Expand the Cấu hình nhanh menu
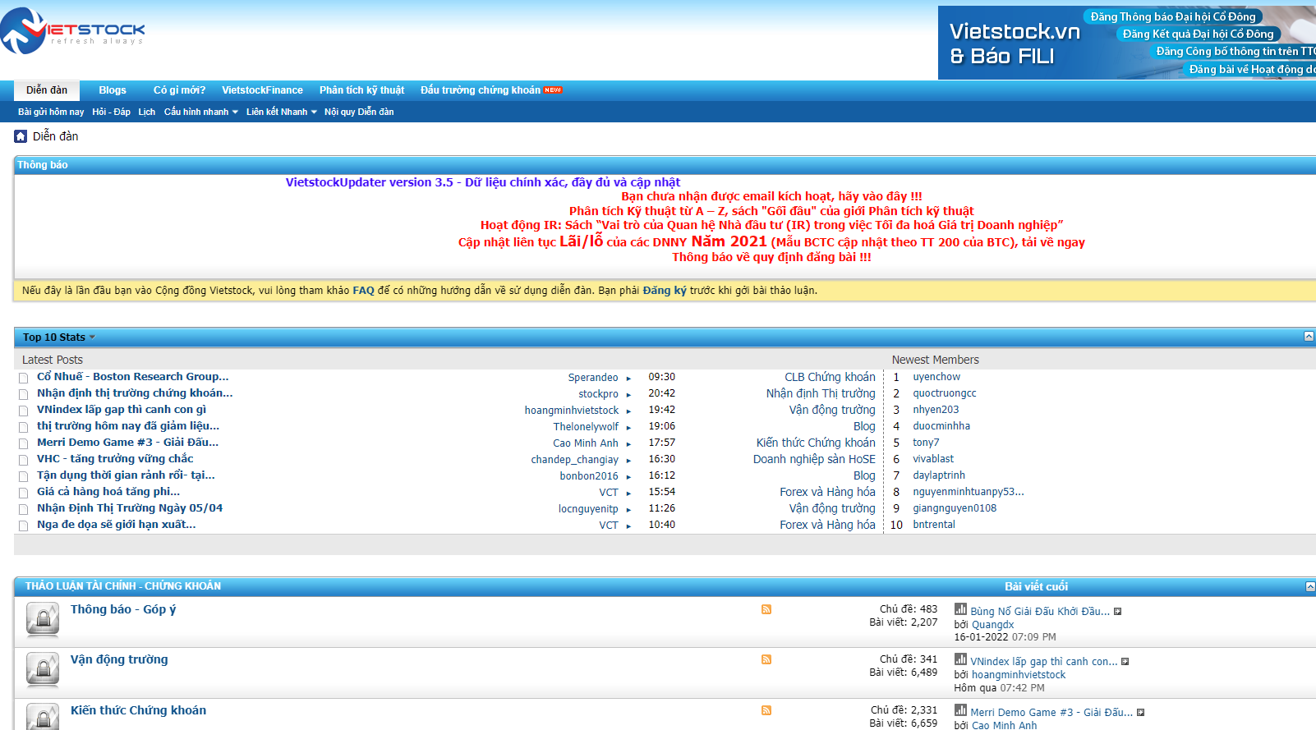Image resolution: width=1316 pixels, height=730 pixels. (x=201, y=112)
